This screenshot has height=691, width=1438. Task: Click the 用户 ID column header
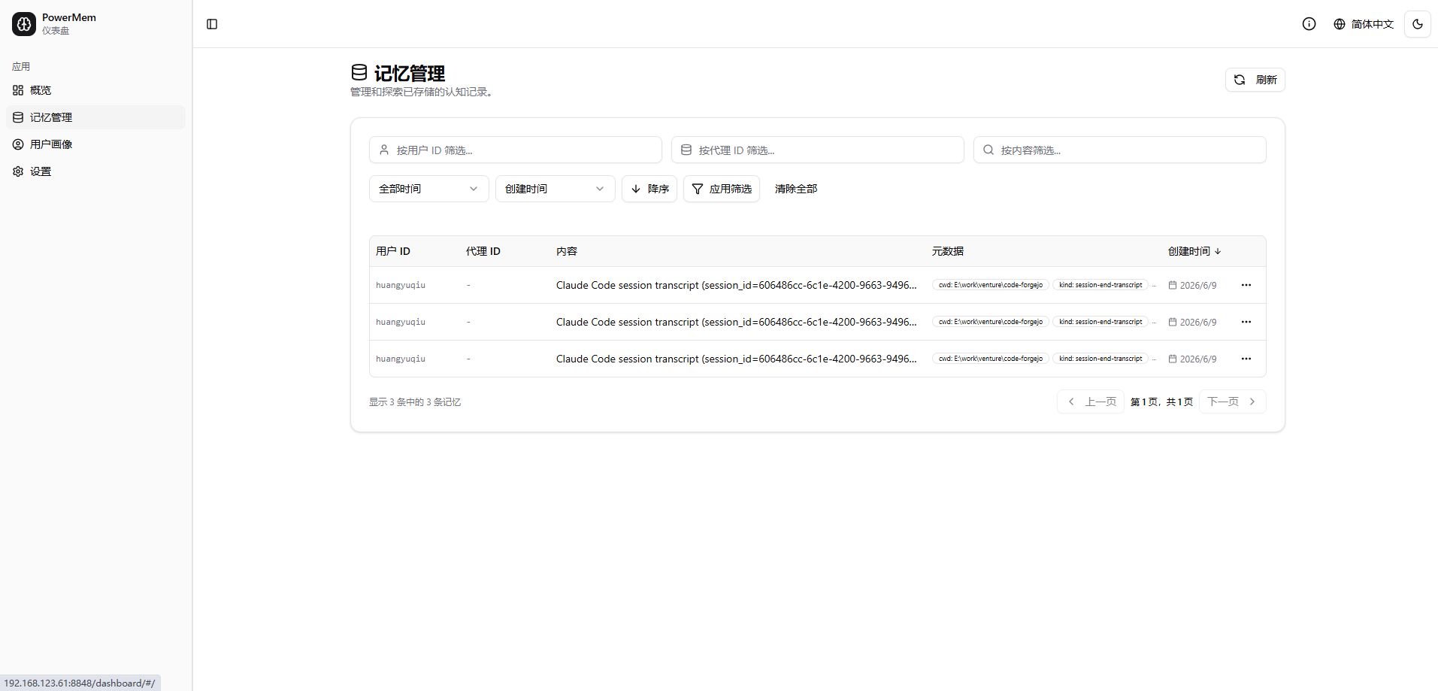point(393,251)
